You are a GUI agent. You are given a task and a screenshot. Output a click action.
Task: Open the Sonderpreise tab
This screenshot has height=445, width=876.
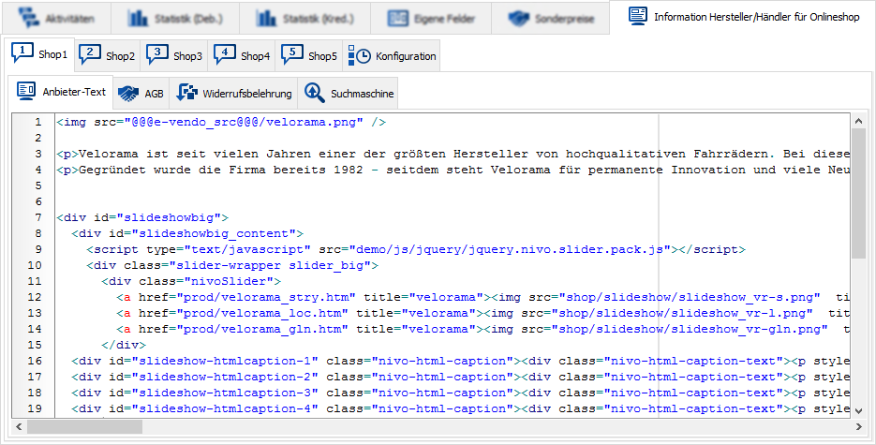[550, 19]
